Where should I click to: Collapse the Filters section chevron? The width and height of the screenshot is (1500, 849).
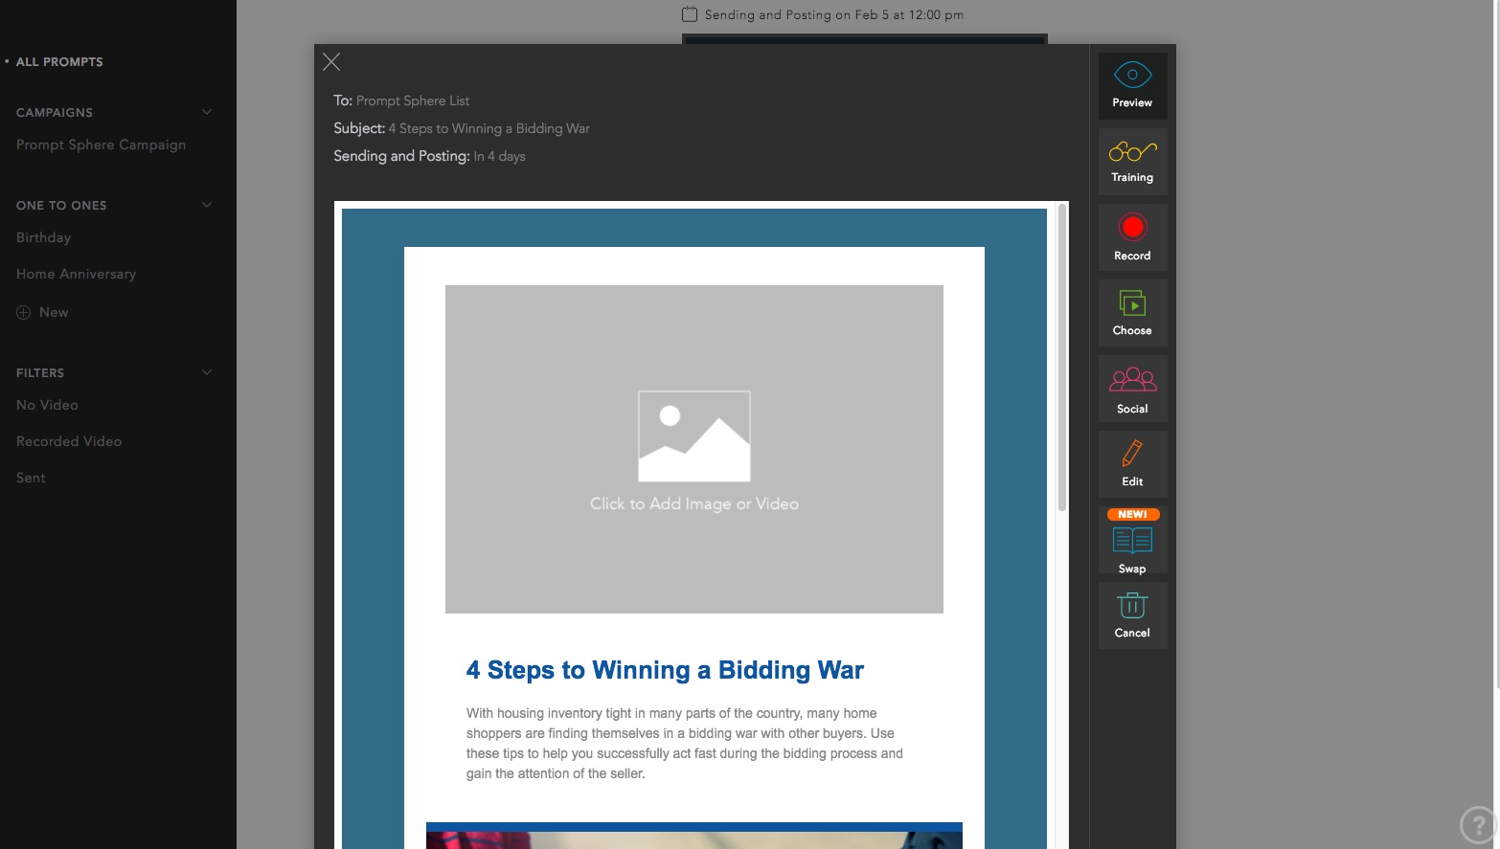[x=207, y=372]
